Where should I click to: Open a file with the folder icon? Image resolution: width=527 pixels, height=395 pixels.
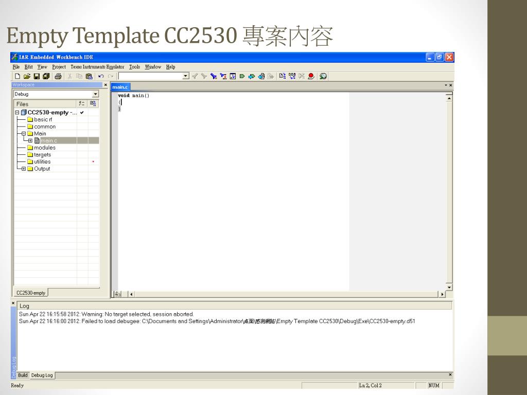[x=27, y=76]
